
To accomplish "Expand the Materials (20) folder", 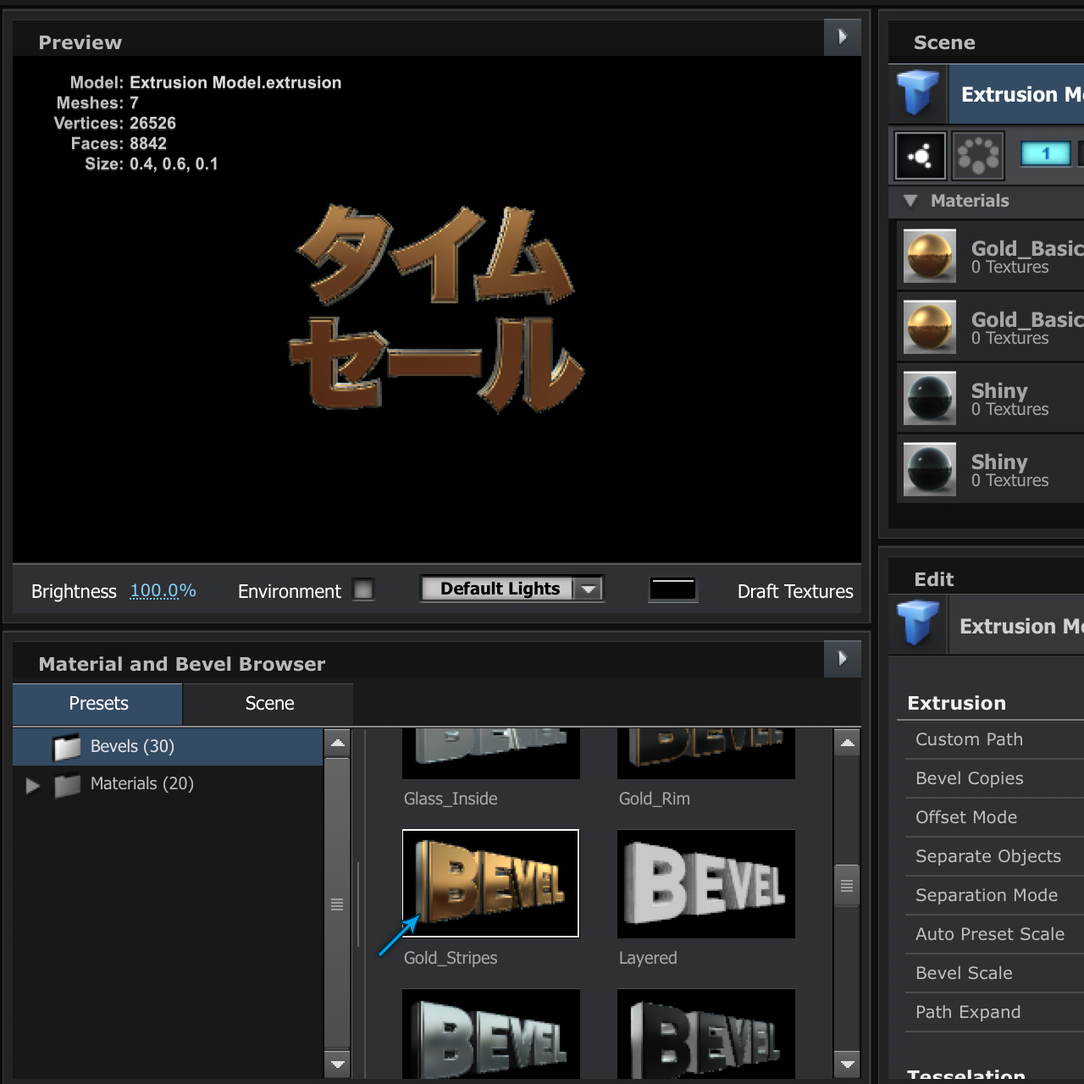I will click(33, 785).
